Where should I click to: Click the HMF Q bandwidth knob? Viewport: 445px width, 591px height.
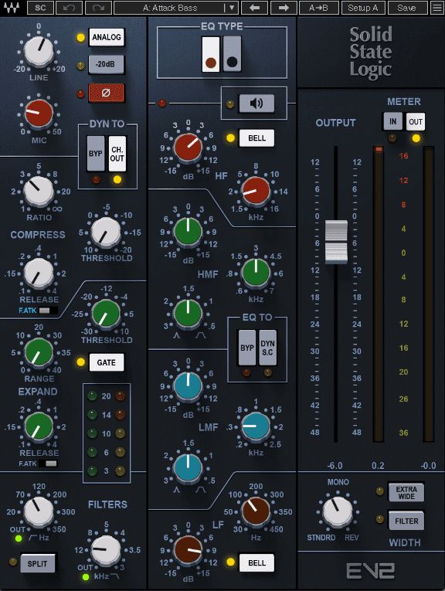[x=188, y=313]
